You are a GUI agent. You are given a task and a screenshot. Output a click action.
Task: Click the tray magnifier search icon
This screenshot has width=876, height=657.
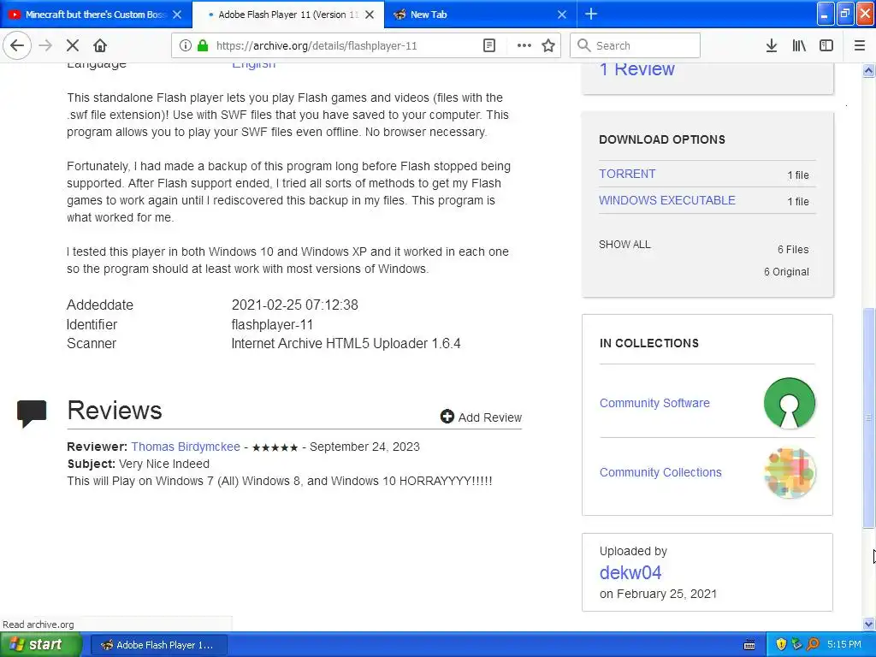pyautogui.click(x=814, y=644)
